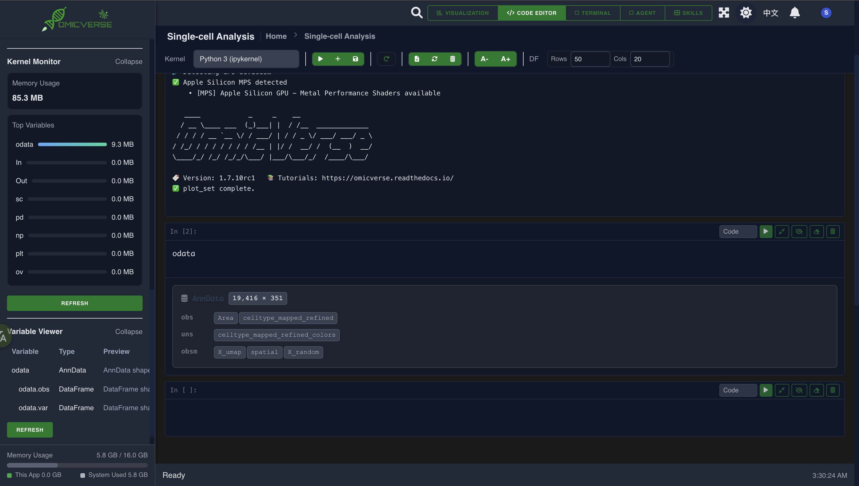Edit the Rows value input field
The height and width of the screenshot is (486, 859).
590,59
